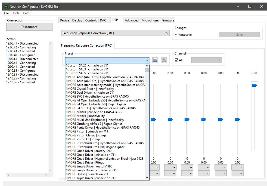267x186 pixels.
Task: Click the Save changes button
Action: [x=239, y=35]
